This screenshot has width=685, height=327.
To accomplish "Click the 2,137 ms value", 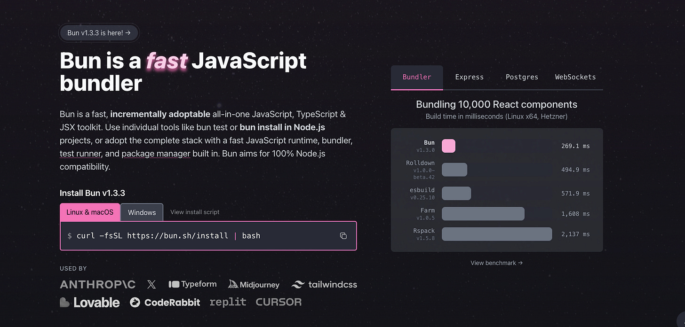I will 575,234.
